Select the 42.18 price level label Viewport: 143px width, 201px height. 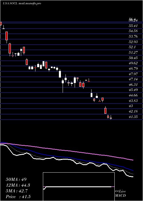[x=133, y=111]
